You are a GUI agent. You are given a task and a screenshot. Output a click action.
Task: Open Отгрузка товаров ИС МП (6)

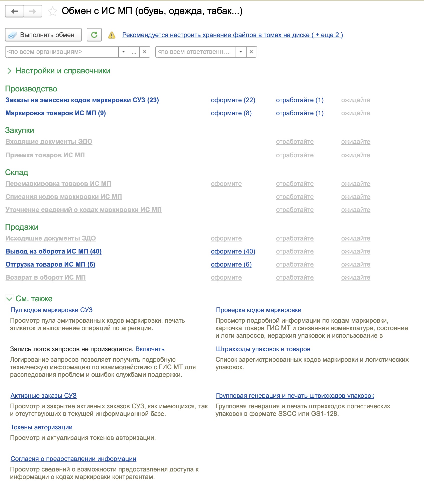point(50,265)
